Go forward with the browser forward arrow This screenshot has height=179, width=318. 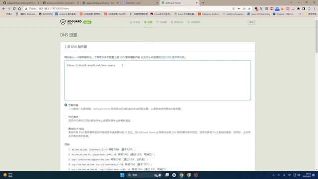(9, 8)
